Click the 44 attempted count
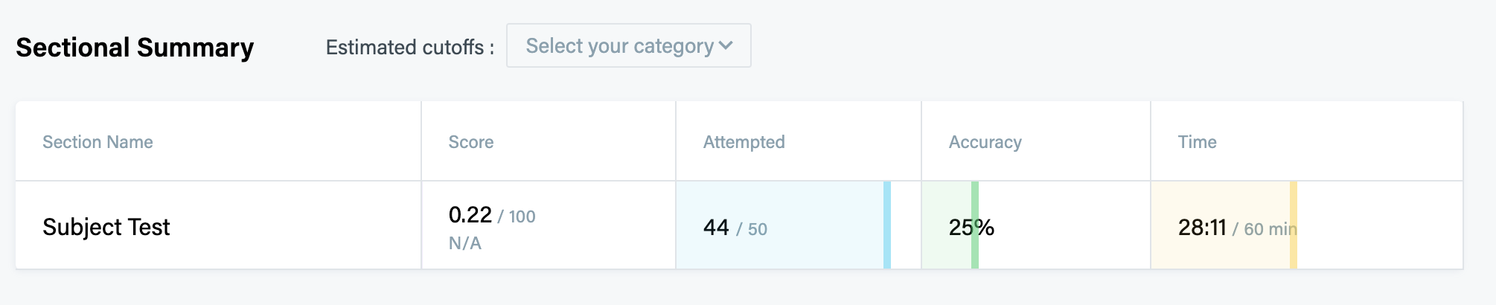1496x305 pixels. point(716,228)
